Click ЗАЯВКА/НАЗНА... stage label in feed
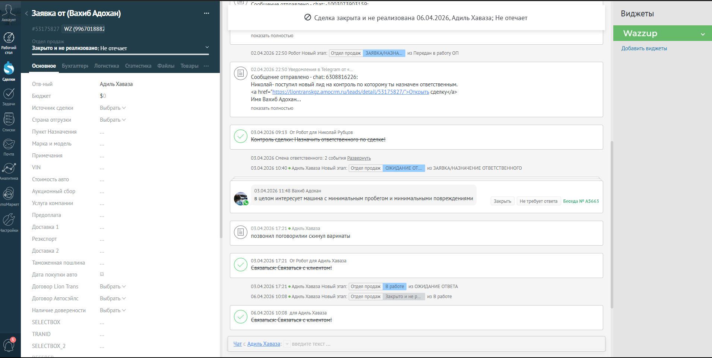The image size is (712, 358). point(384,53)
